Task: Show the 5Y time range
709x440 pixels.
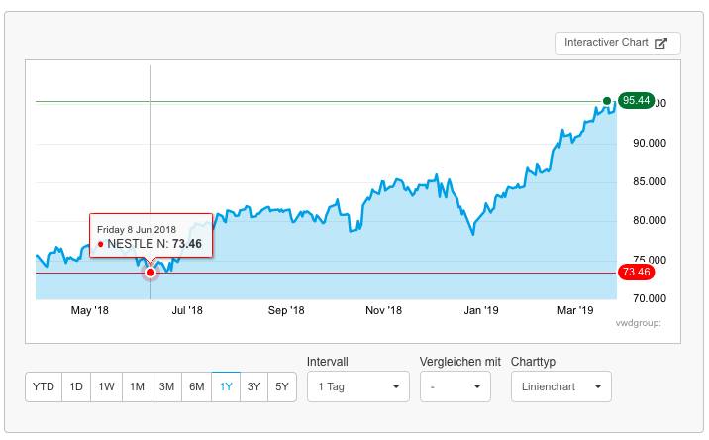Action: point(281,386)
